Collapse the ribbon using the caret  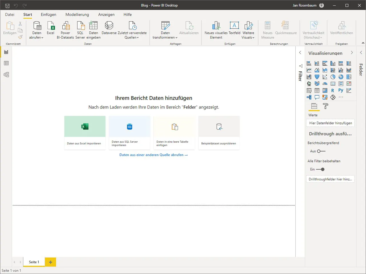(x=363, y=43)
